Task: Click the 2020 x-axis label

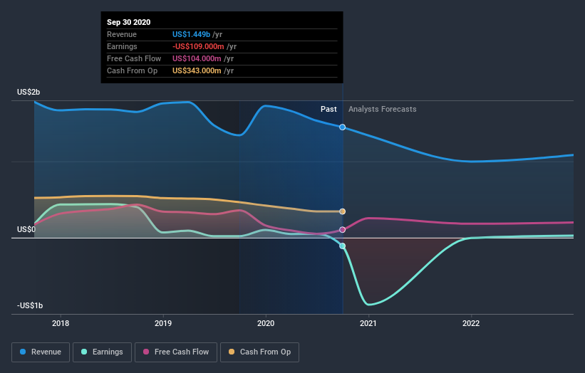Action: tap(266, 323)
